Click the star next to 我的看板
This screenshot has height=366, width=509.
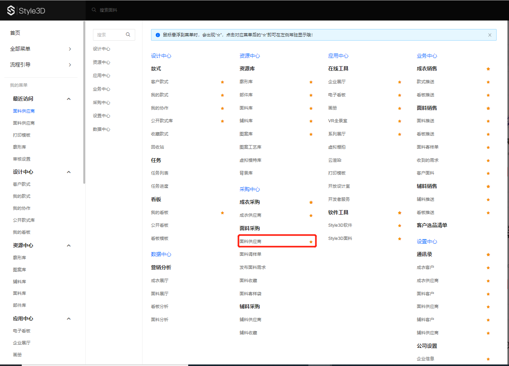222,213
